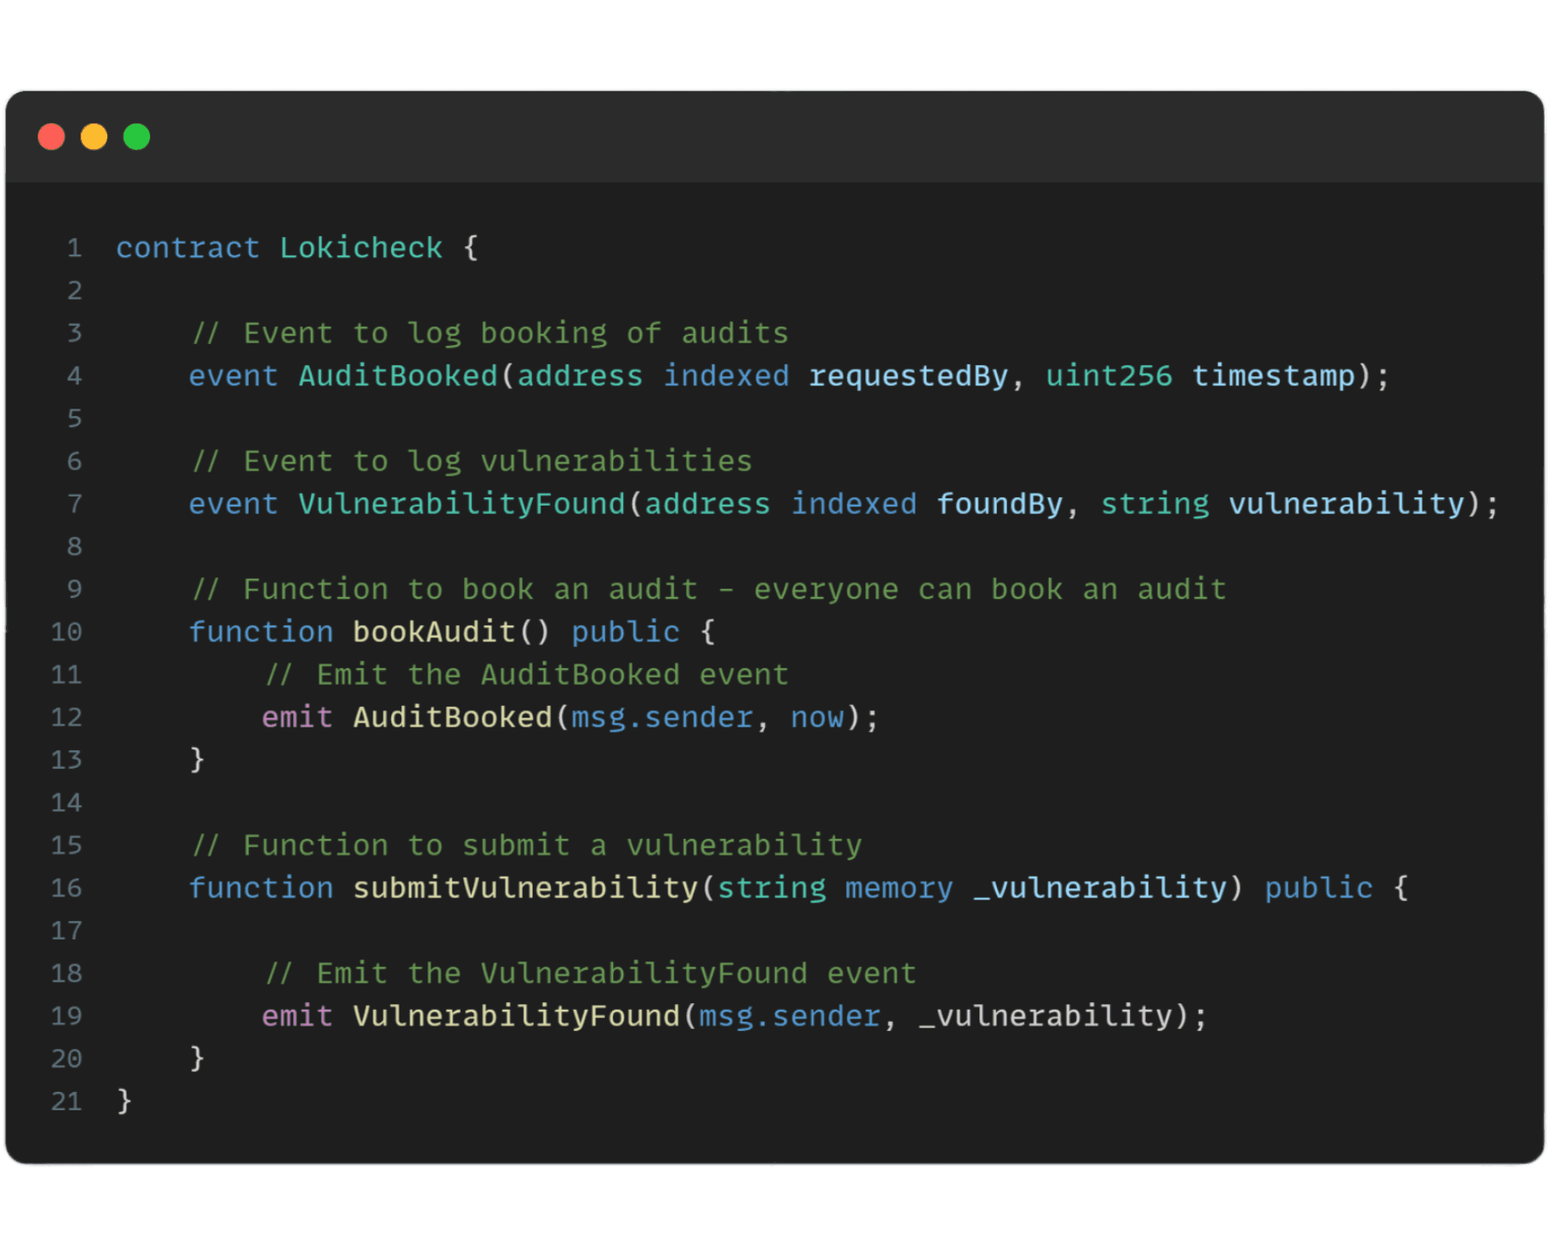
Task: Click line number 1 in the gutter
Action: (x=75, y=248)
